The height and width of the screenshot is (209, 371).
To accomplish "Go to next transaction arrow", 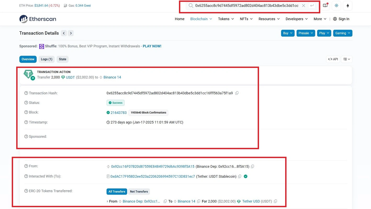I will coord(71,33).
